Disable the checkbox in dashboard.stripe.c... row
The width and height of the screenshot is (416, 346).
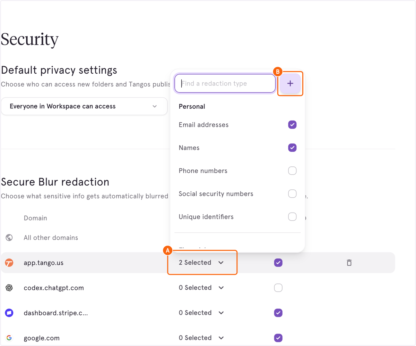pyautogui.click(x=278, y=313)
